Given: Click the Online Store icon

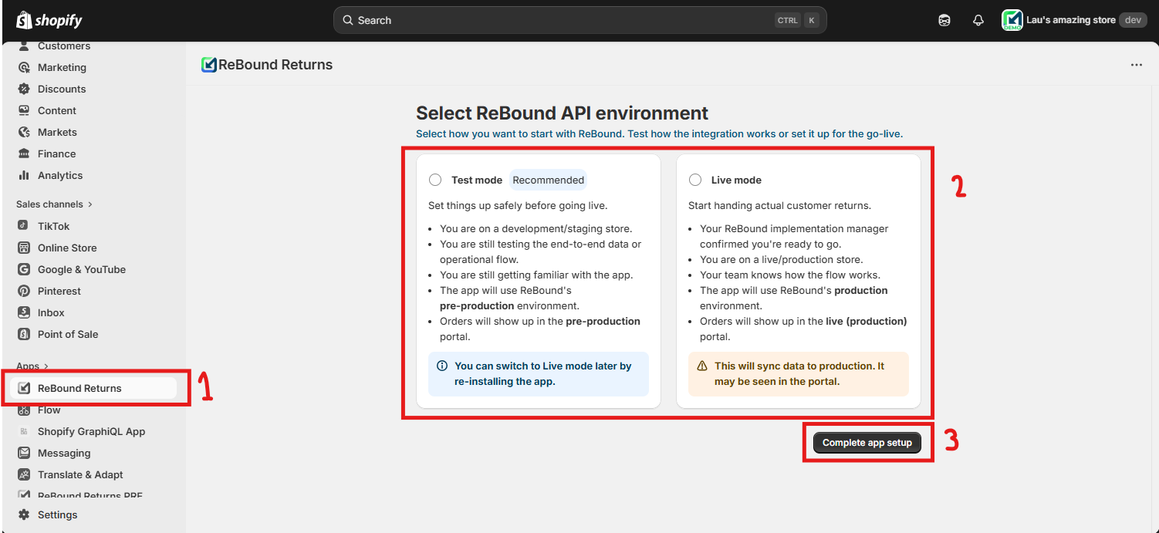Looking at the screenshot, I should [24, 248].
